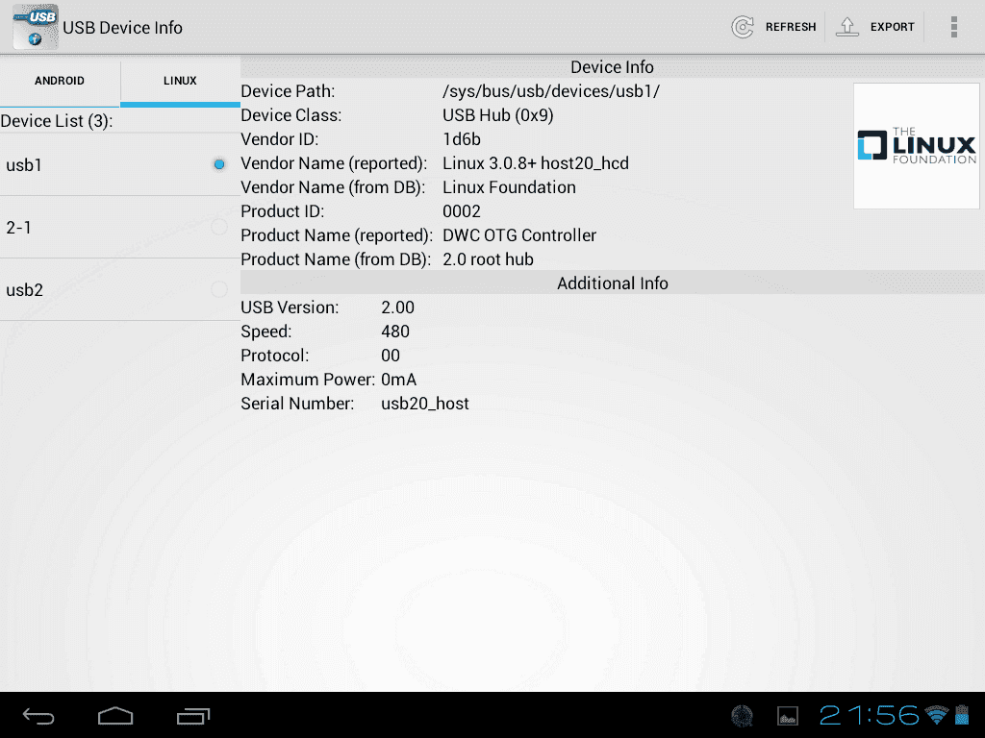The image size is (985, 738).
Task: Click the REFRESH text label
Action: 791,27
